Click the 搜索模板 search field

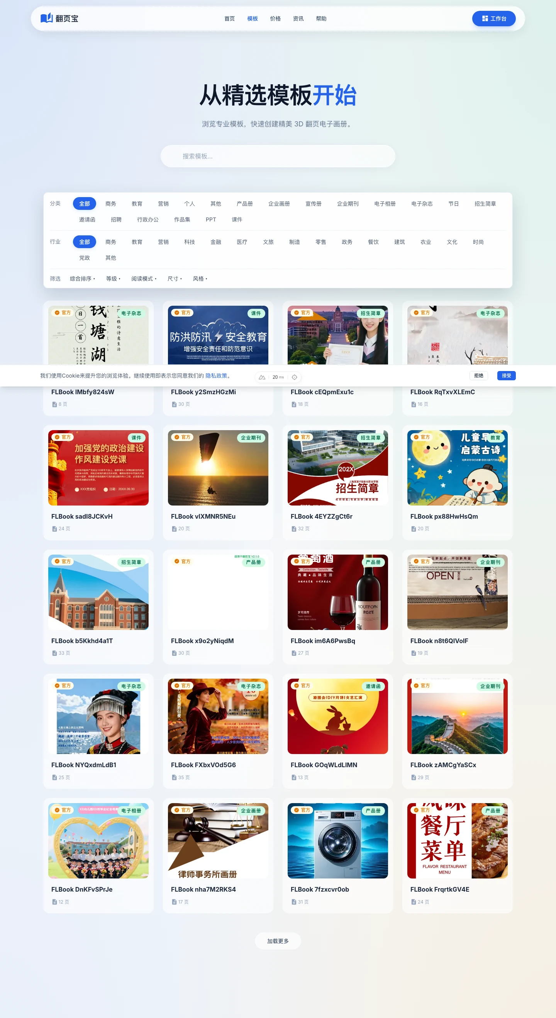(278, 156)
